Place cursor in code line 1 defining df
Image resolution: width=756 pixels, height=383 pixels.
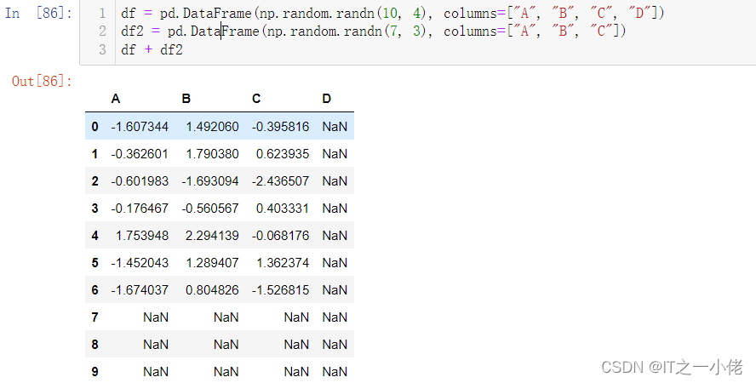point(392,13)
